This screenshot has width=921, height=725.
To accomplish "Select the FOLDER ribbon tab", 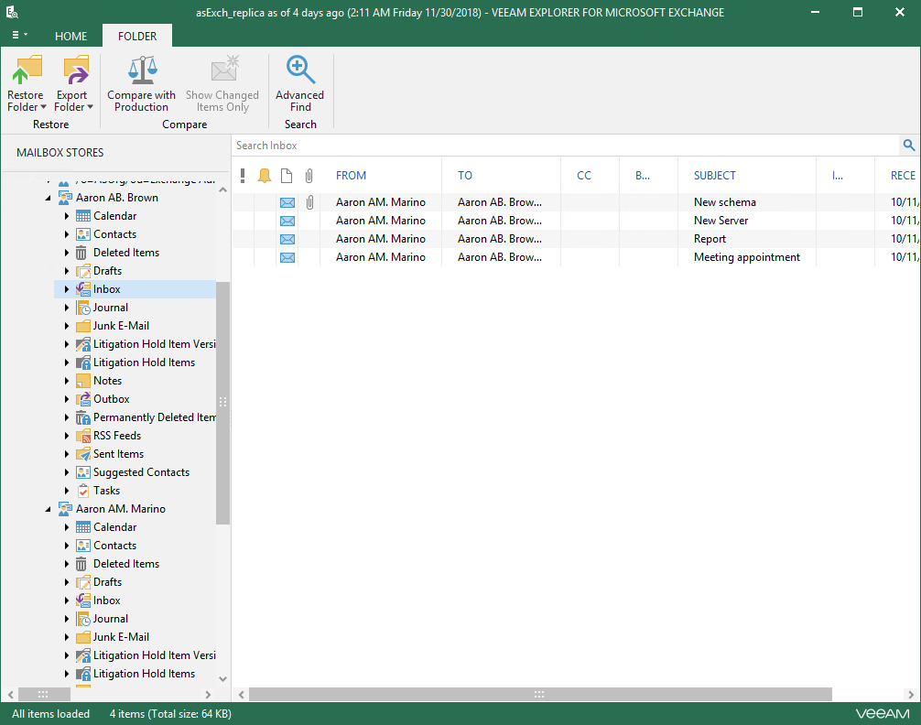I will point(137,37).
